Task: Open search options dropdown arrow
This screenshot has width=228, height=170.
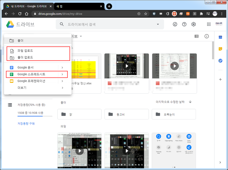Action: (158, 24)
